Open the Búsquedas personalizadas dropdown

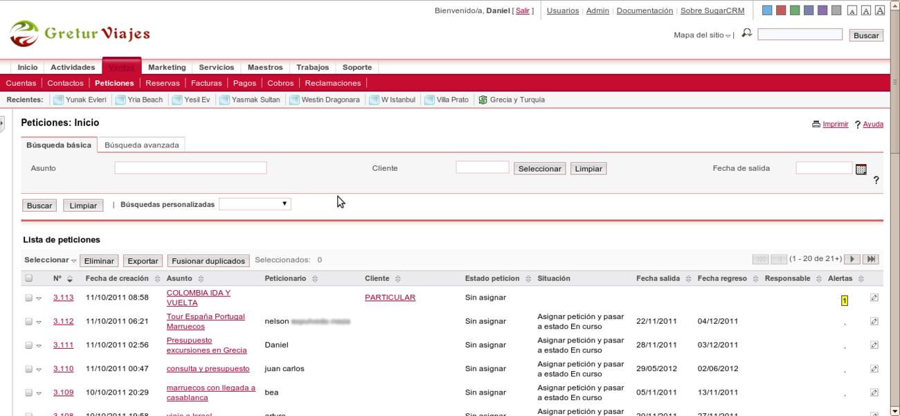point(255,204)
